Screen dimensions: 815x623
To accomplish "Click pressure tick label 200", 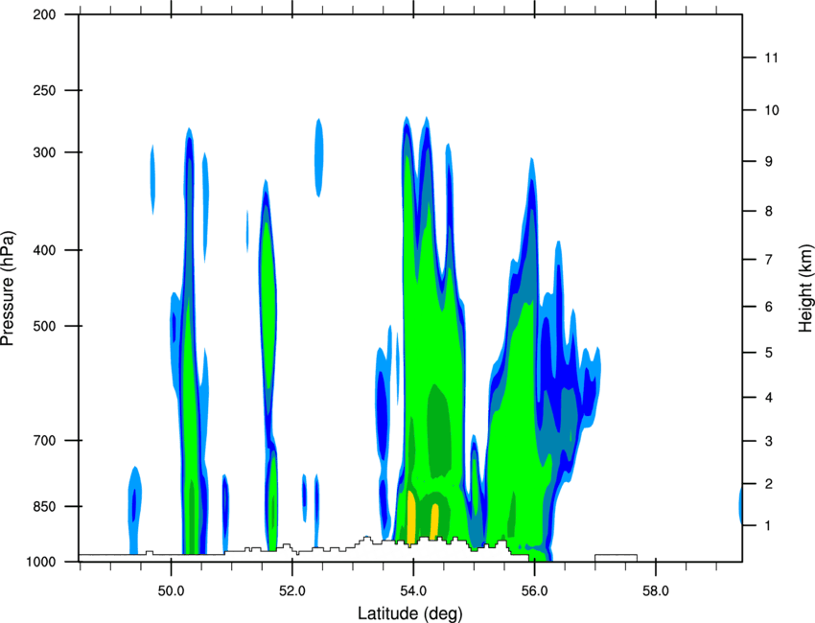I will (45, 14).
